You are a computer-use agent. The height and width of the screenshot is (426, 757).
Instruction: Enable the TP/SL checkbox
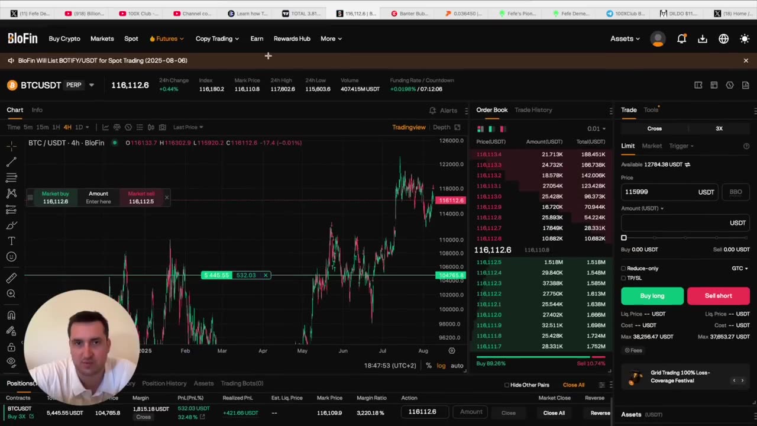pyautogui.click(x=623, y=278)
